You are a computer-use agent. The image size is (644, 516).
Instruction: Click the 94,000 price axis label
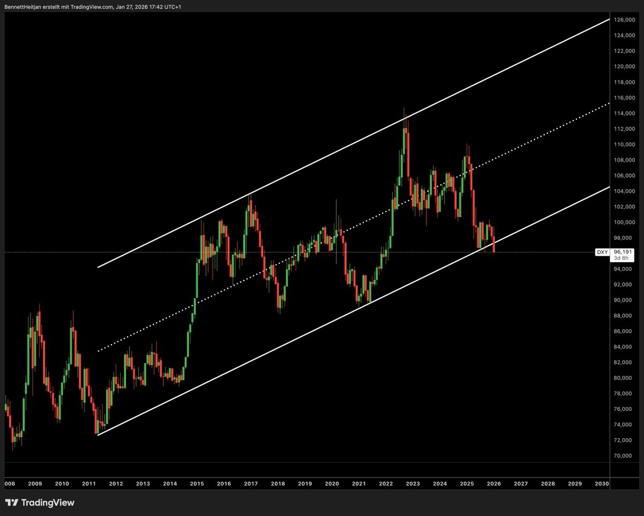(x=623, y=269)
